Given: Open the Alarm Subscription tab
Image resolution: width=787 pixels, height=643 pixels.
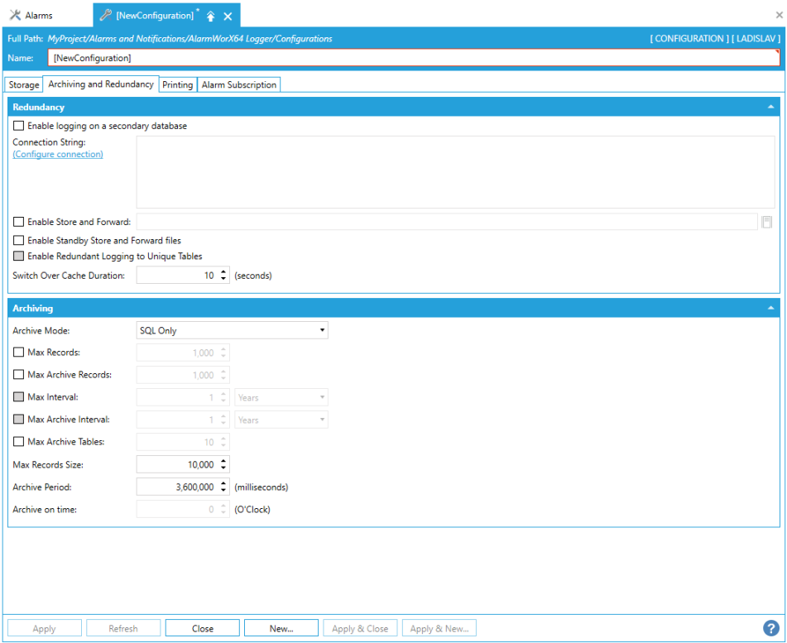Looking at the screenshot, I should pyautogui.click(x=239, y=84).
